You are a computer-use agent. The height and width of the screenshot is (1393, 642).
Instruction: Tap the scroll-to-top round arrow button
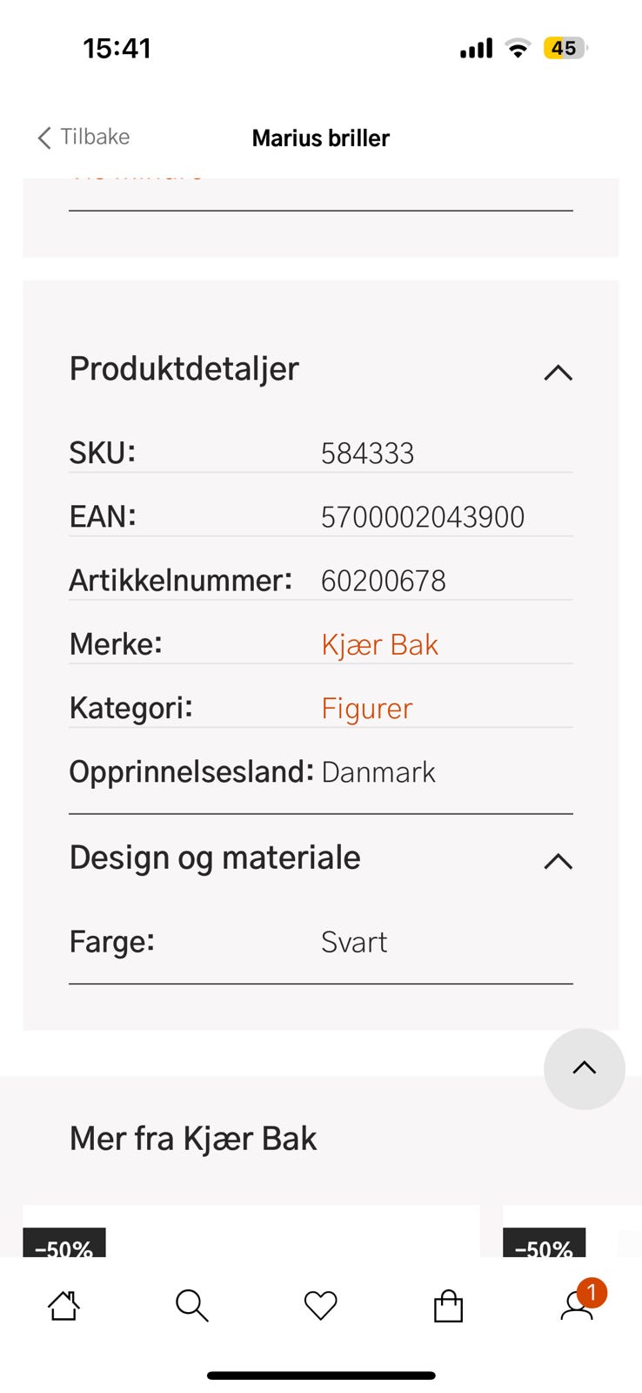[584, 1068]
